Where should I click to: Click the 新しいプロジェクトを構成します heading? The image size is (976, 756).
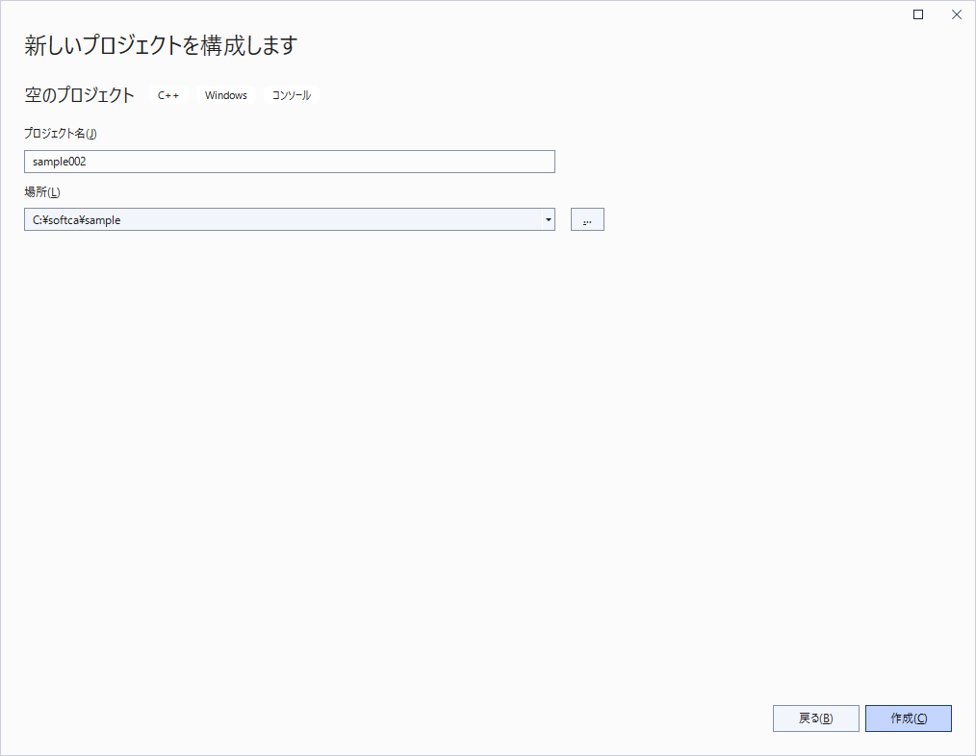[161, 45]
